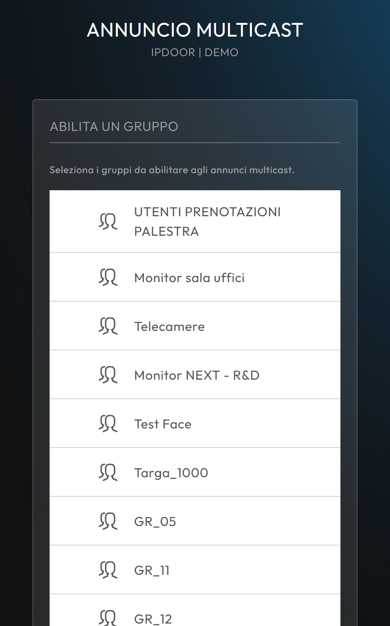Click the IPDOOR | DEMO subtitle
Screen dimensions: 390x626
pos(195,52)
